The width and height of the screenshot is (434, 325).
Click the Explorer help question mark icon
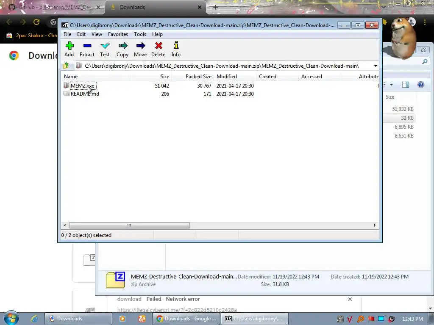tap(421, 85)
